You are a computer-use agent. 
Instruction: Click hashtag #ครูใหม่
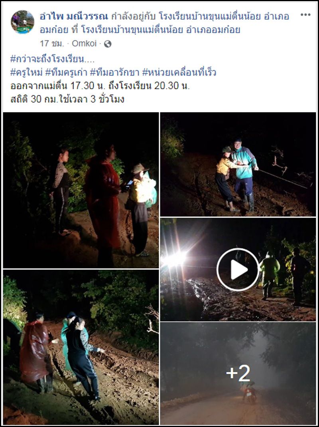point(26,72)
